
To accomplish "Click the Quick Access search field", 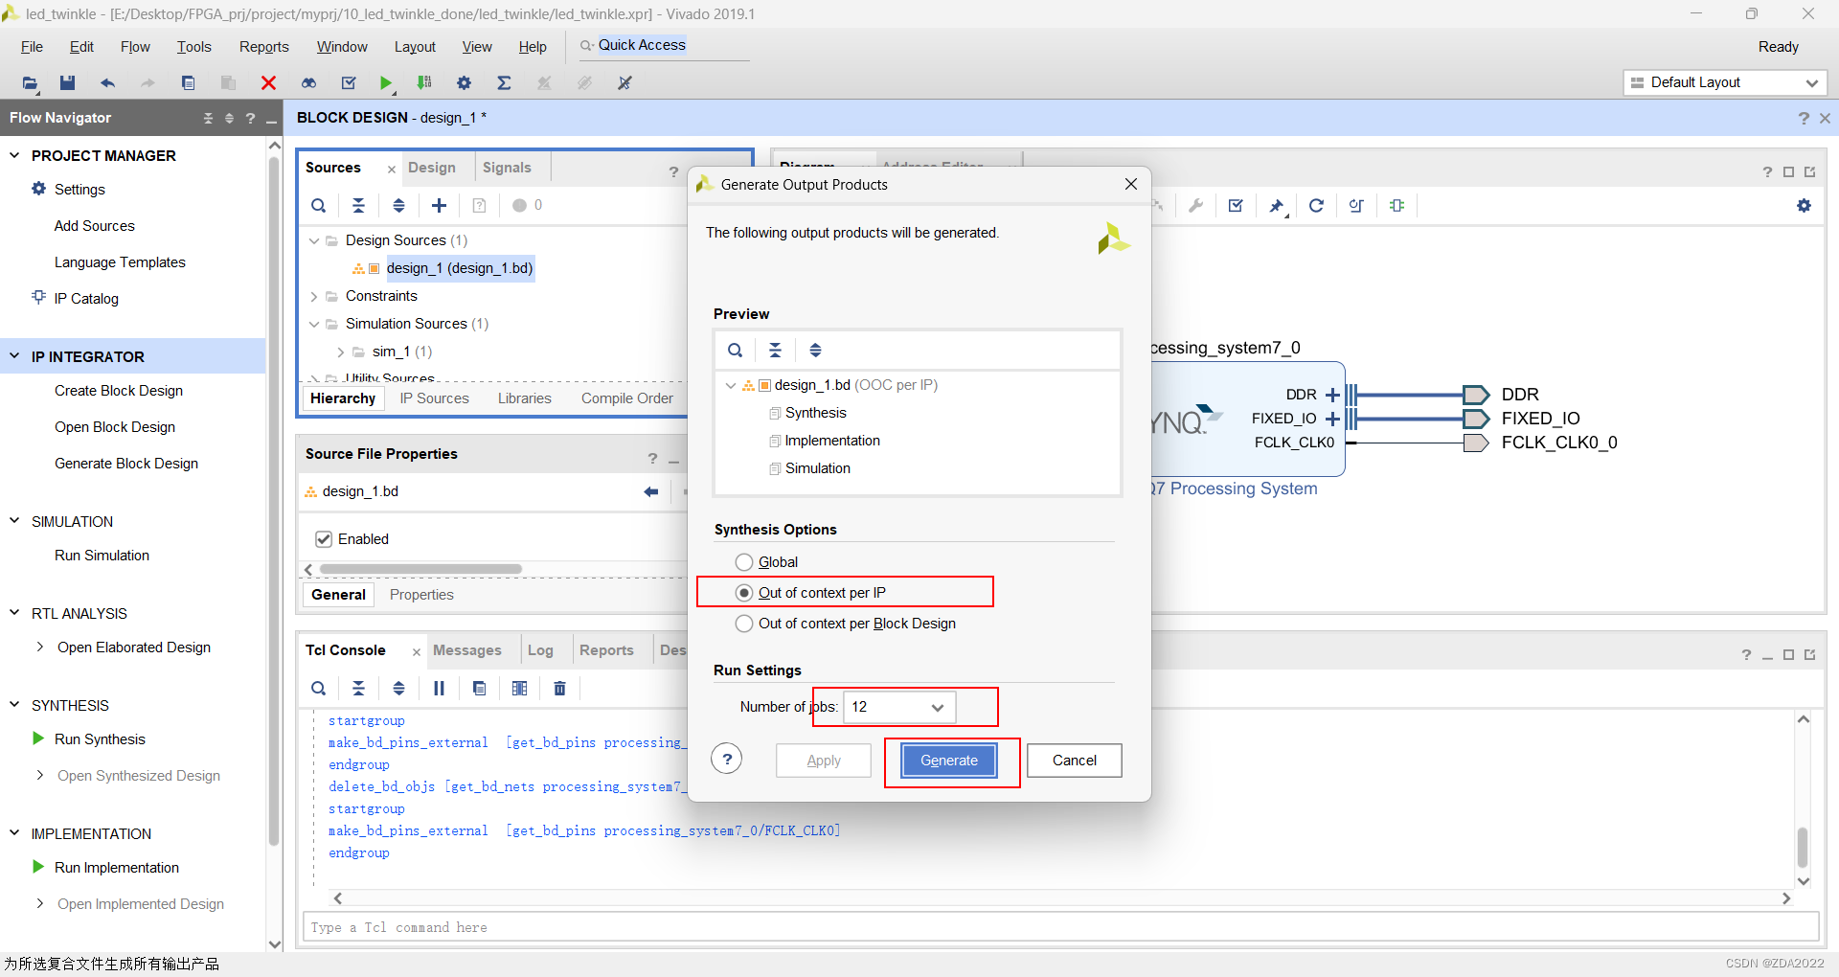I will coord(665,46).
